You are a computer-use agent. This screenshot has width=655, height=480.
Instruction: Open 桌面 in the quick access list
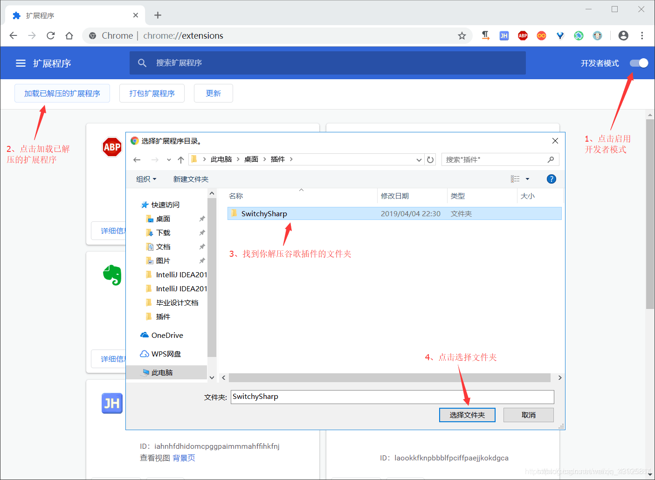point(163,219)
